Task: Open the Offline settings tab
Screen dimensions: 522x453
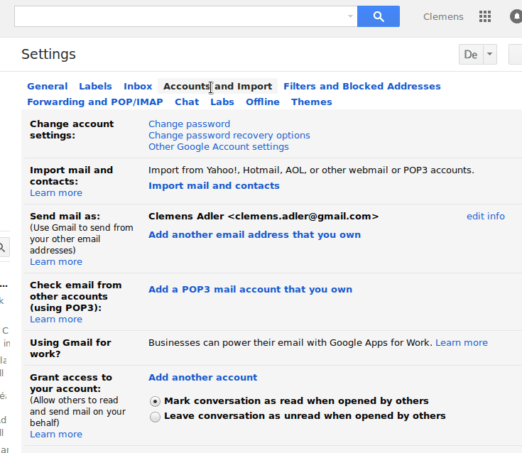Action: coord(263,102)
